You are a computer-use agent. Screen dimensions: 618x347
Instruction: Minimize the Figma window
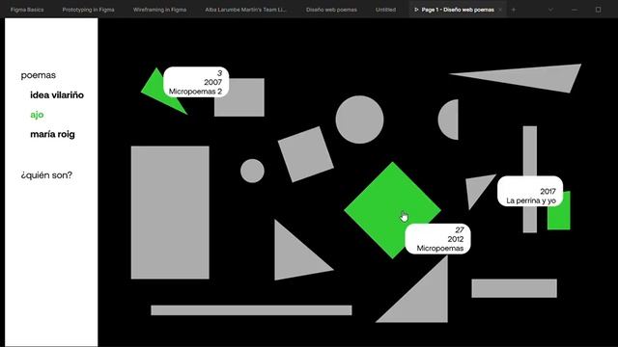click(575, 10)
